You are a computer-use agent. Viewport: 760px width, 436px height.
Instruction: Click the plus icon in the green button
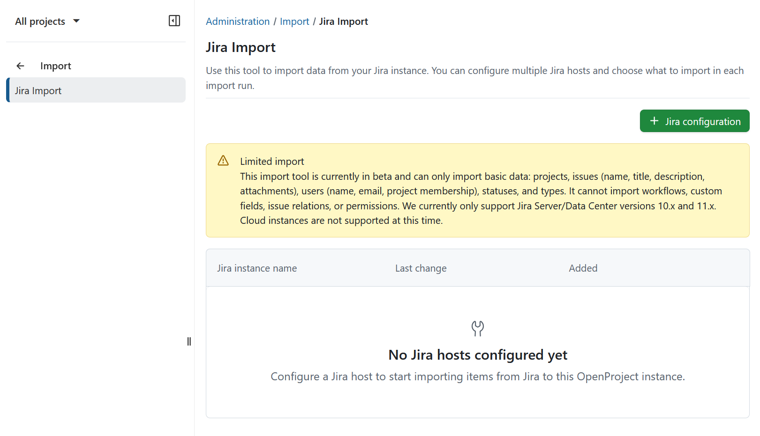point(655,121)
